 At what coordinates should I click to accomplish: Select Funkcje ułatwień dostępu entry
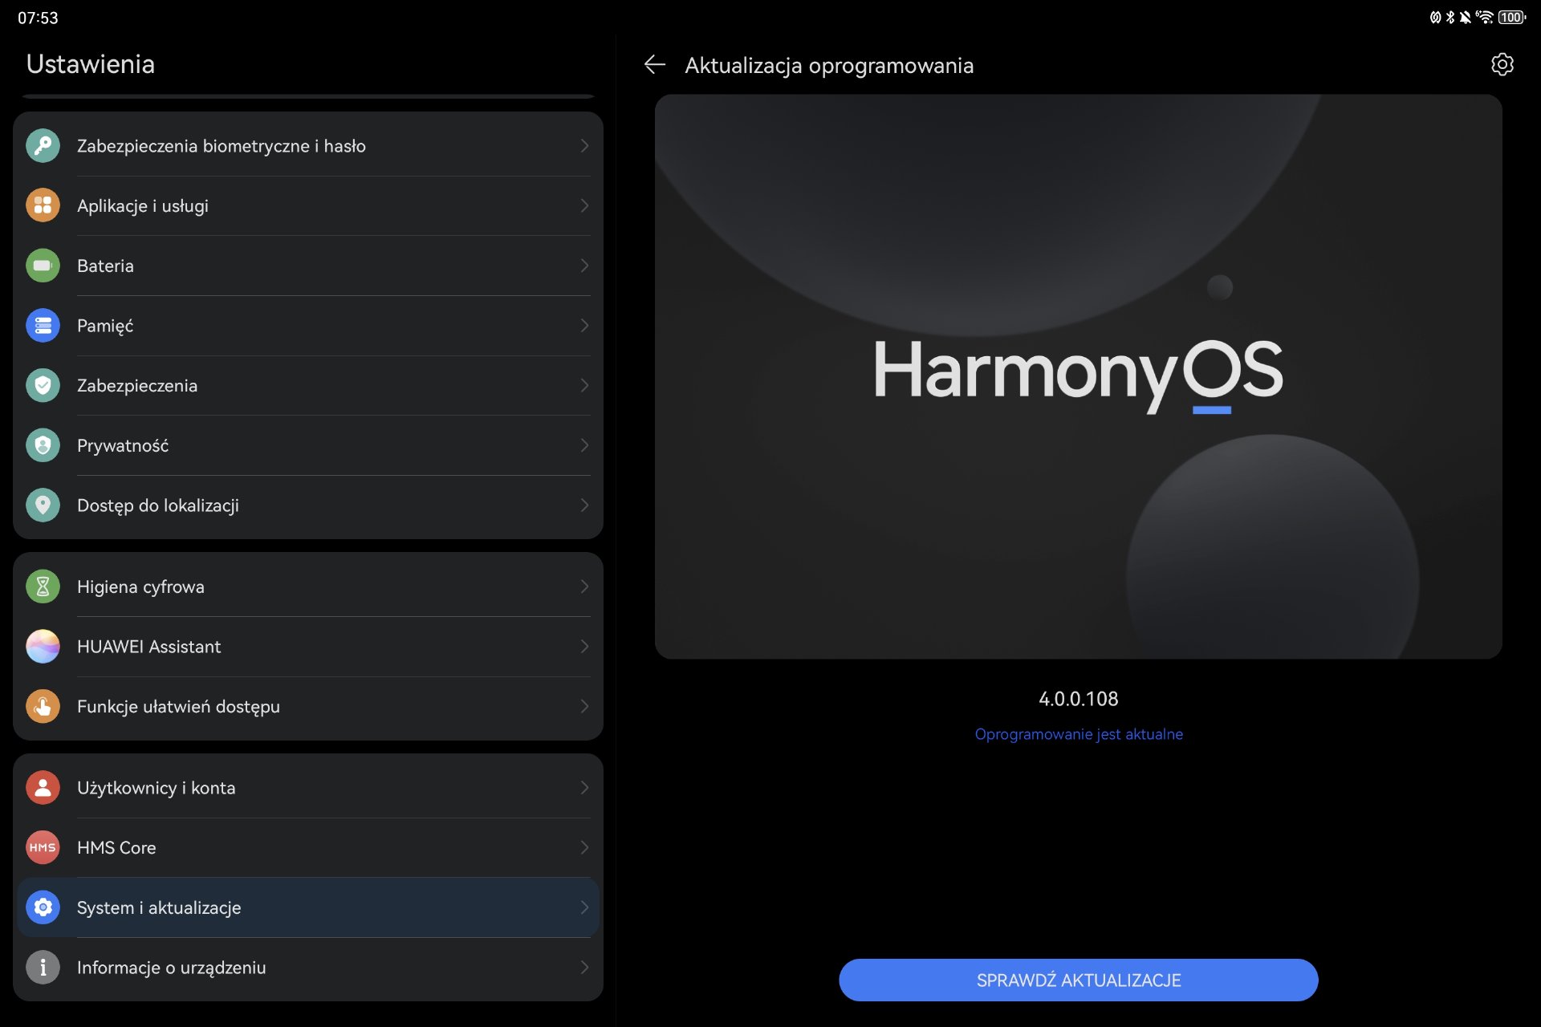308,706
